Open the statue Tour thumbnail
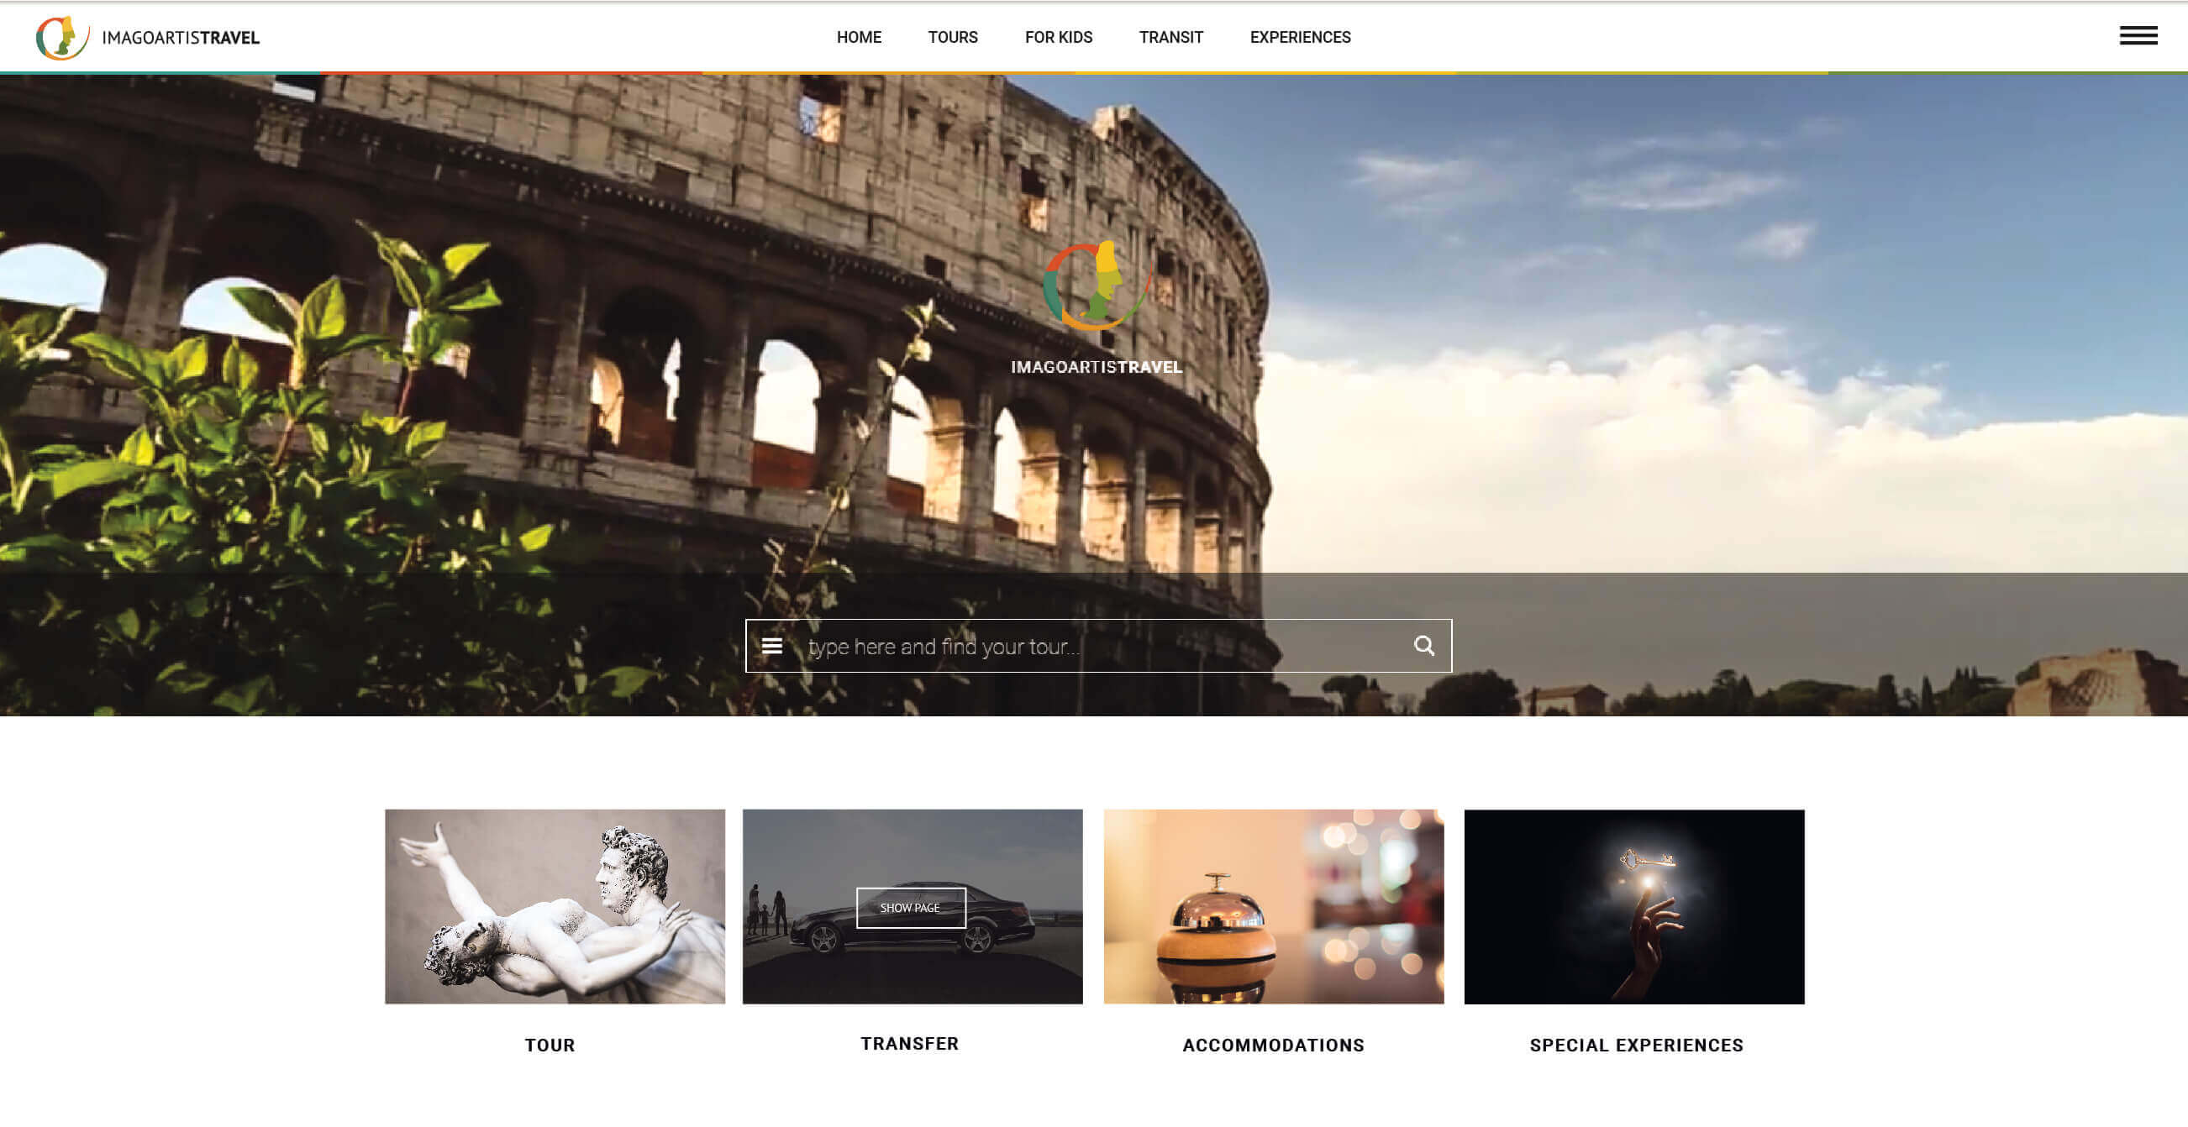 pos(555,905)
